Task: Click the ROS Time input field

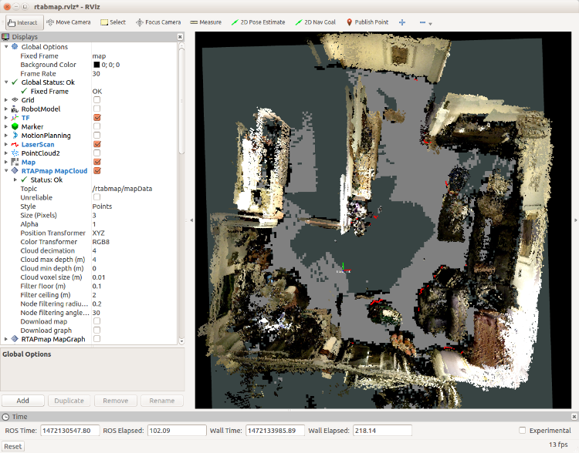Action: pos(69,431)
